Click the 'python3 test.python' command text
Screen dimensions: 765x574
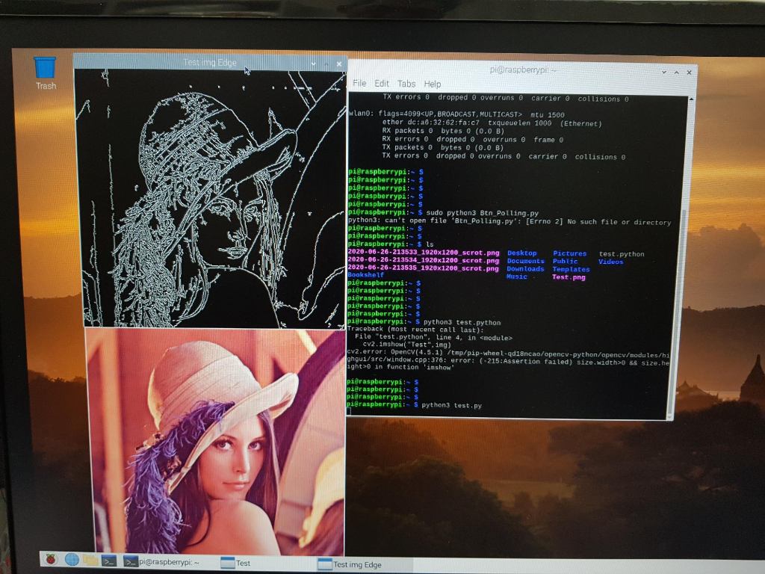462,322
